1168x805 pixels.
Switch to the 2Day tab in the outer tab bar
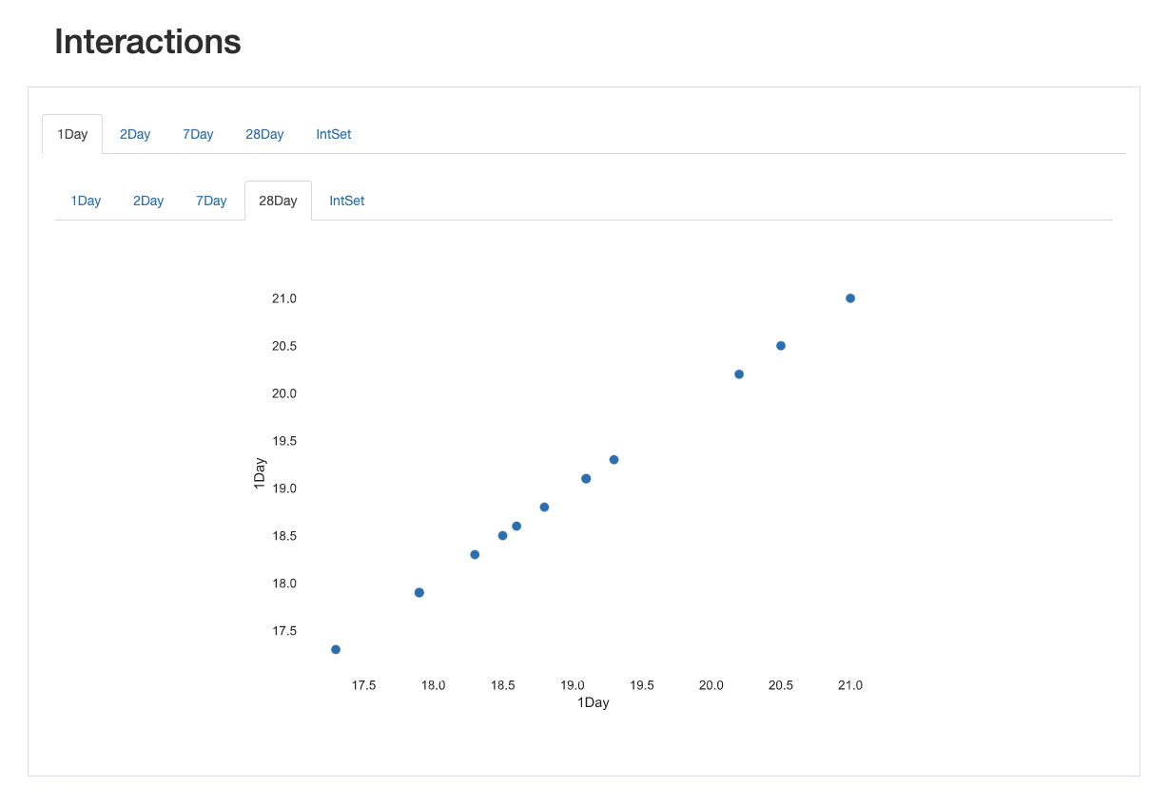pyautogui.click(x=134, y=134)
